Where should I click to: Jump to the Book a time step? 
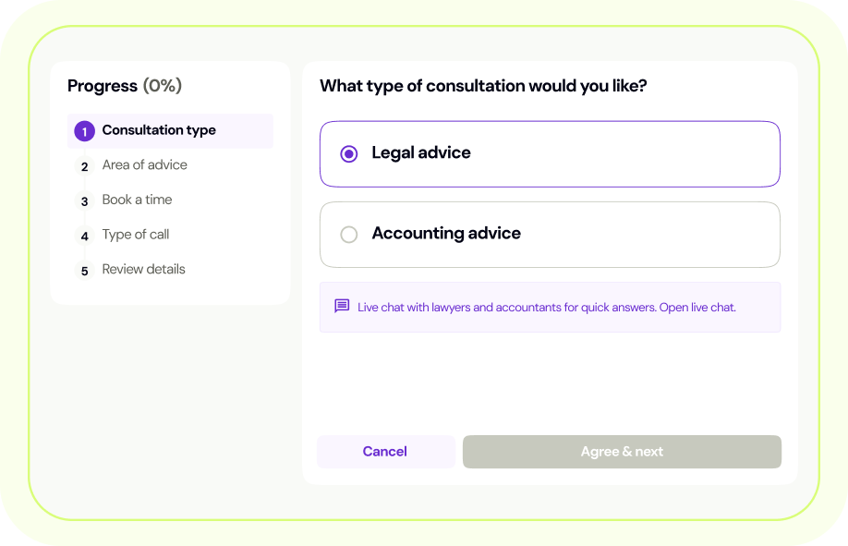(137, 201)
